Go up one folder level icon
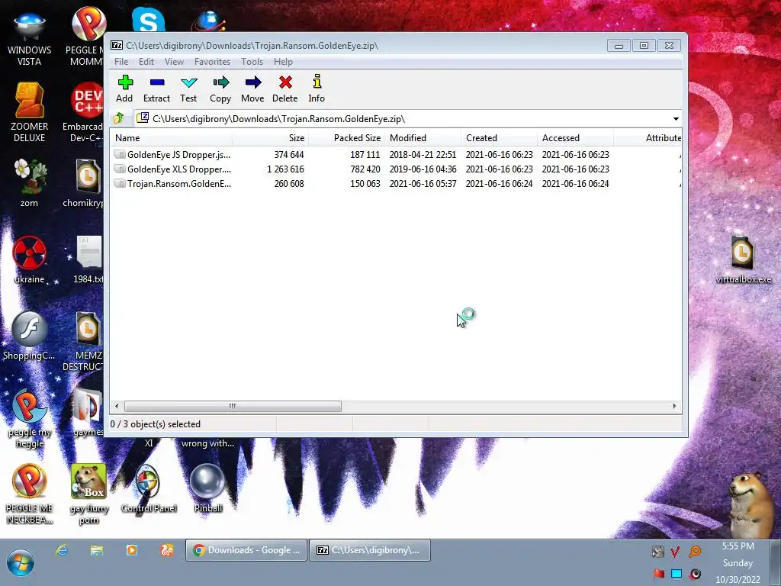The image size is (781, 586). pos(119,118)
